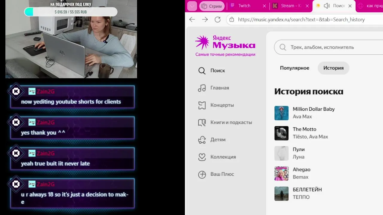Viewport: 383px width, 215px height.
Task: Click the Трек, альбом, исполнитель search field
Action: click(x=329, y=47)
